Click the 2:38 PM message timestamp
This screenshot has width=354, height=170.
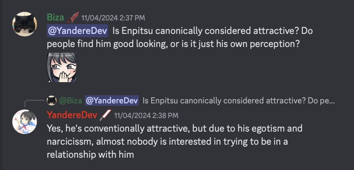(146, 116)
